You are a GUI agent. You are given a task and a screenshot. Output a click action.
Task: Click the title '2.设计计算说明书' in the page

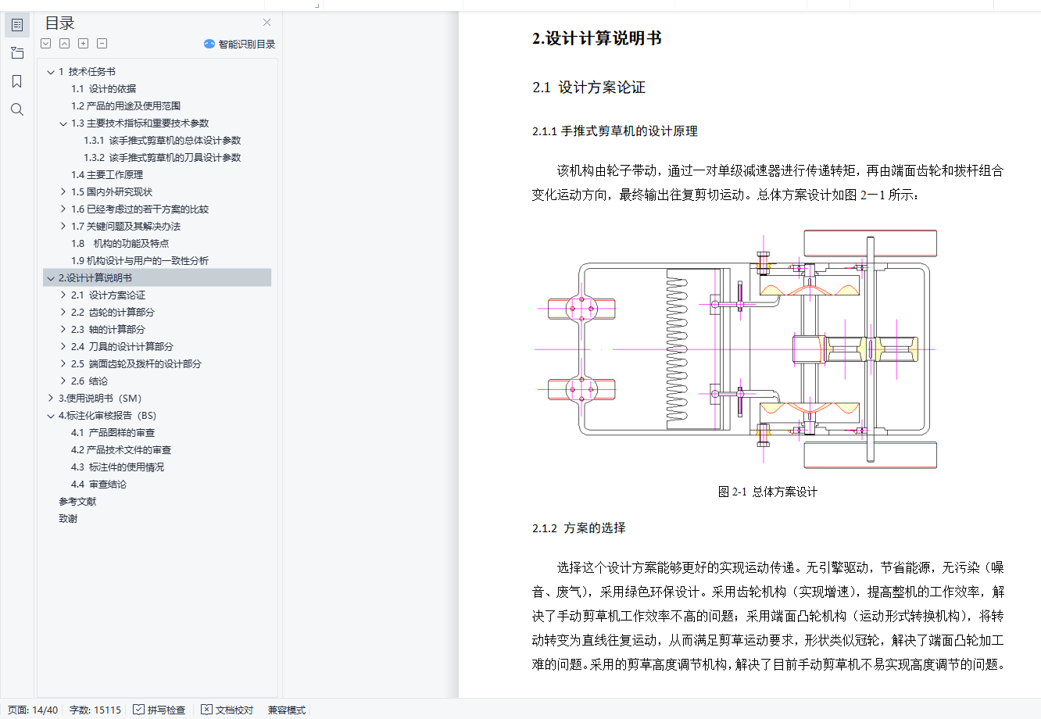pos(597,38)
